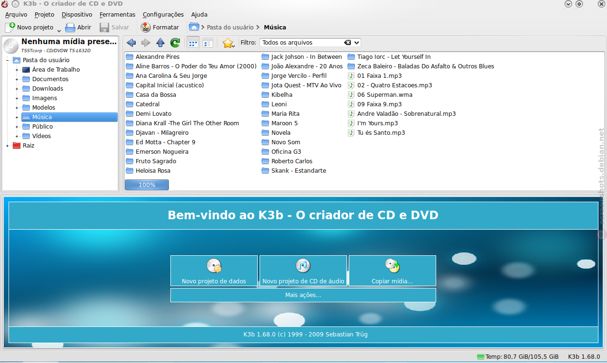
Task: Go up one folder level arrow
Action: pos(160,43)
